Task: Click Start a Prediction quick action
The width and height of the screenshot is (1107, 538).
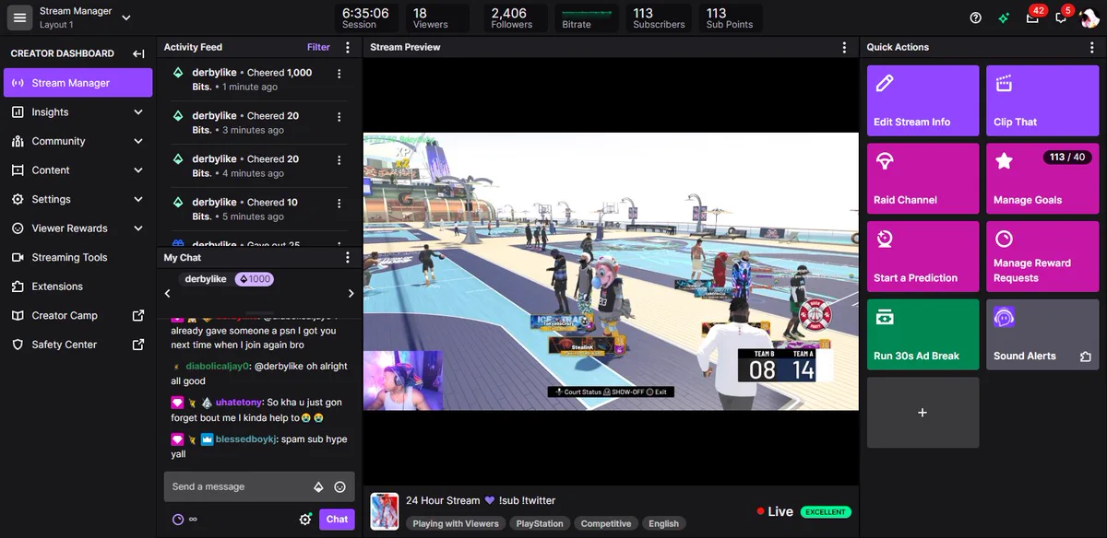Action: (922, 257)
